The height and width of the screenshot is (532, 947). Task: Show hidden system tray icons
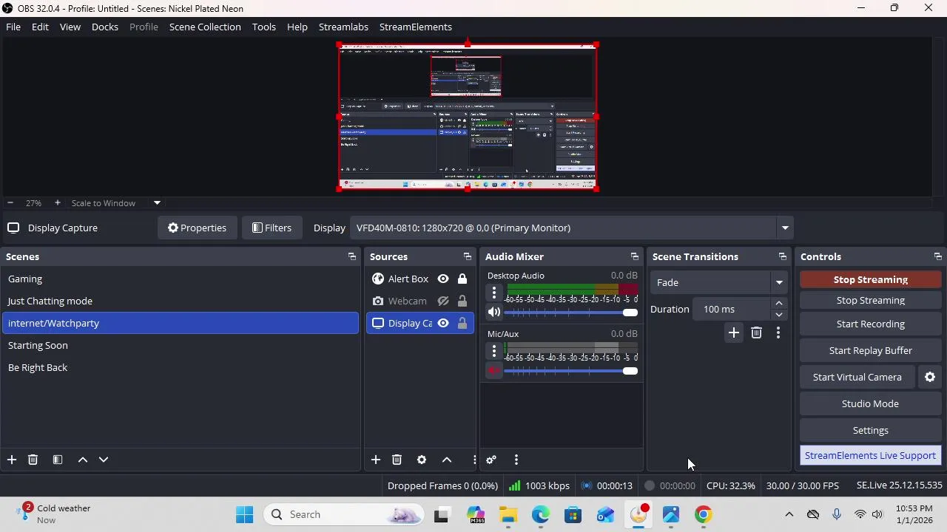(789, 514)
